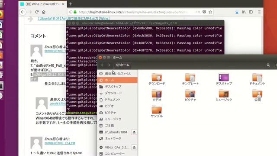
Task: Toggle Firefox sidebar icon
Action: (x=251, y=12)
